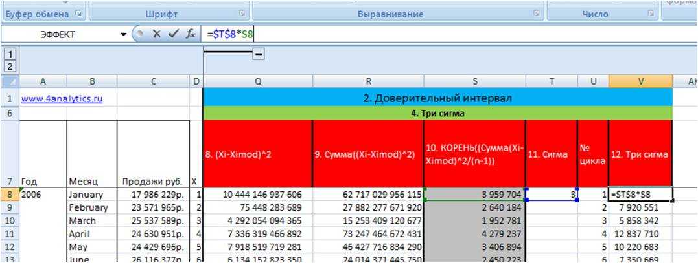The width and height of the screenshot is (698, 263).
Task: Select column S header
Action: tap(474, 81)
